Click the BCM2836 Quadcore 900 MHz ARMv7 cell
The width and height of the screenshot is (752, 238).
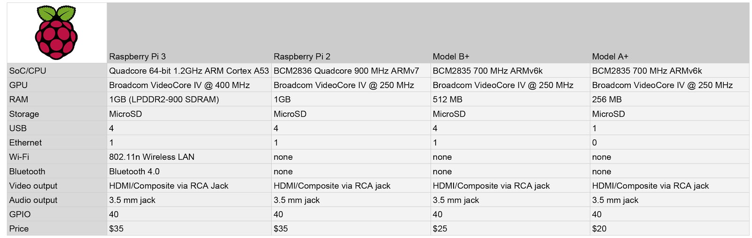pos(346,71)
